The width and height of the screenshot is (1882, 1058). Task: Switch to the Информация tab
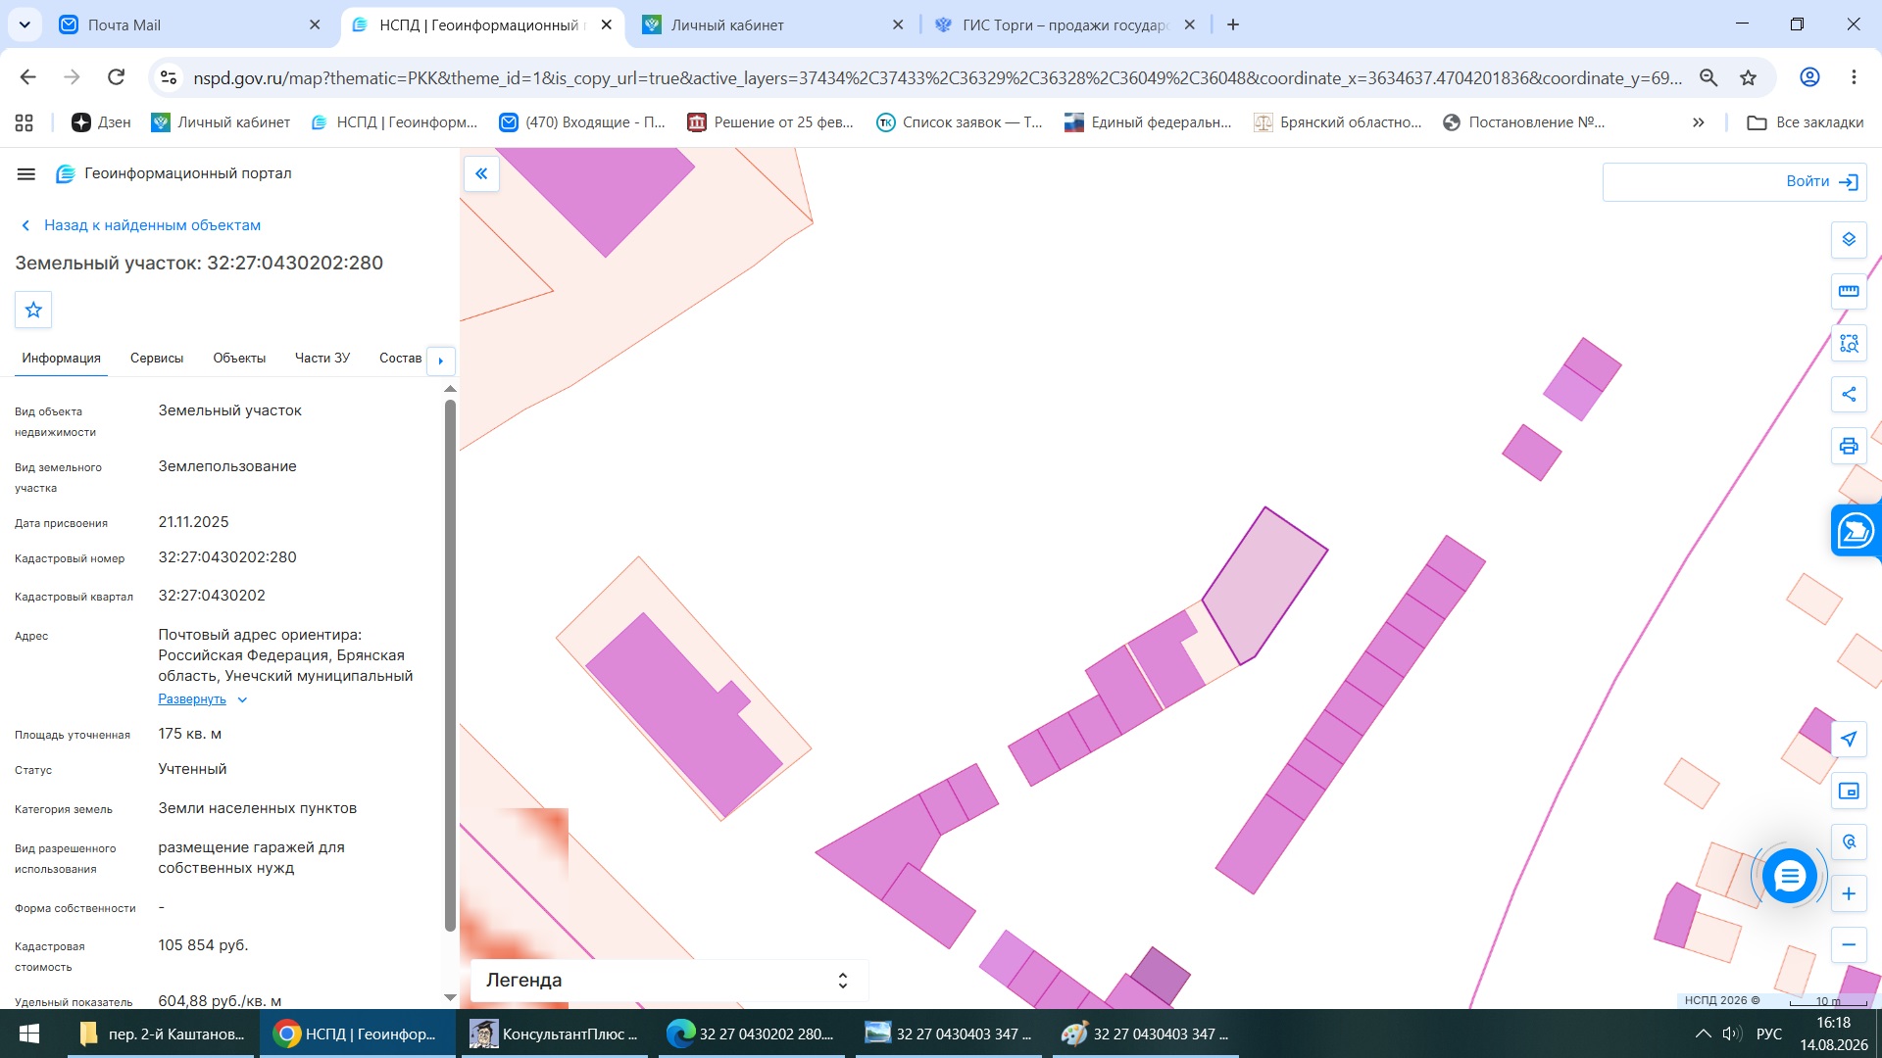pos(61,359)
